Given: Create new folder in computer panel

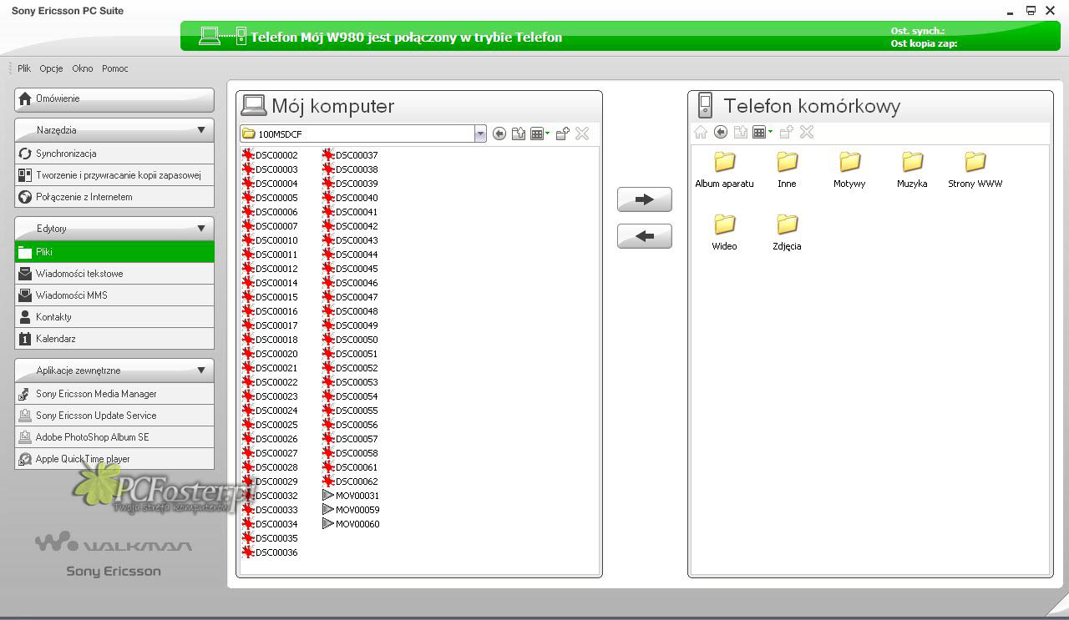Looking at the screenshot, I should [x=563, y=134].
